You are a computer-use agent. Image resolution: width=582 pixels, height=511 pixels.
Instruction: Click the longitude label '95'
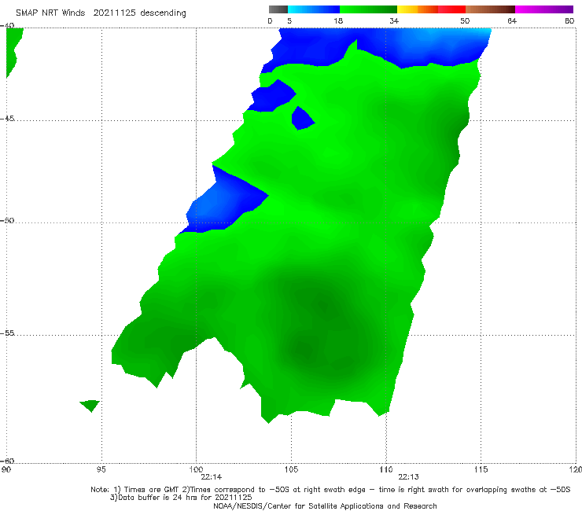click(101, 470)
